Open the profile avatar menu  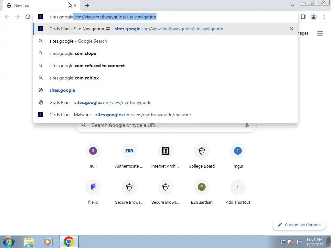tap(314, 17)
